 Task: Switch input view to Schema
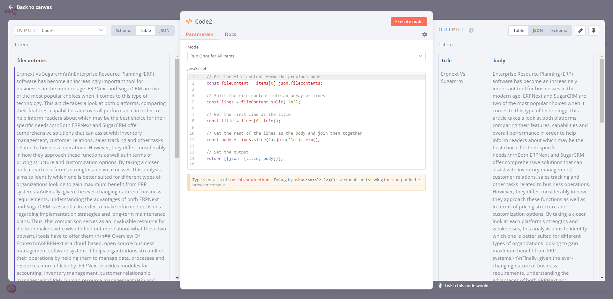123,31
